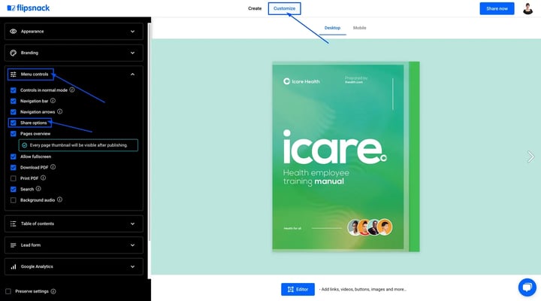
Task: Toggle the Share options checkbox
Action: pos(13,123)
